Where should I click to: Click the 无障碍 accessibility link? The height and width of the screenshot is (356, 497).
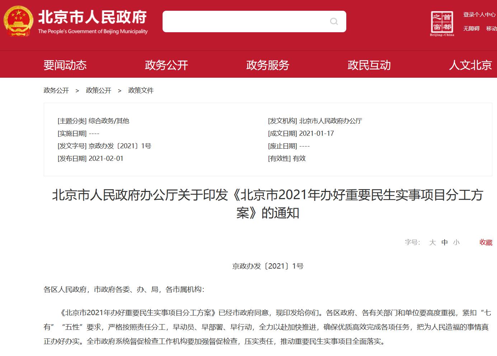click(472, 28)
